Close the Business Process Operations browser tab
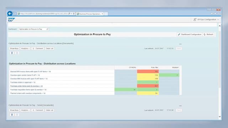This screenshot has width=228, height=128. coord(103,14)
